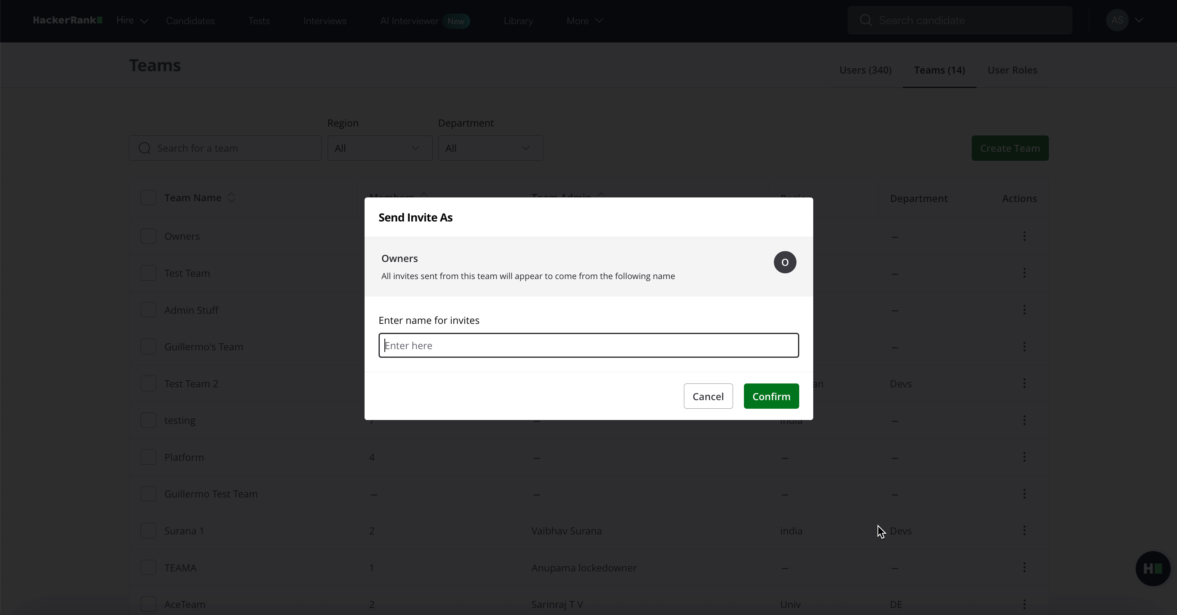
Task: Open the More navigation dropdown
Action: click(584, 21)
